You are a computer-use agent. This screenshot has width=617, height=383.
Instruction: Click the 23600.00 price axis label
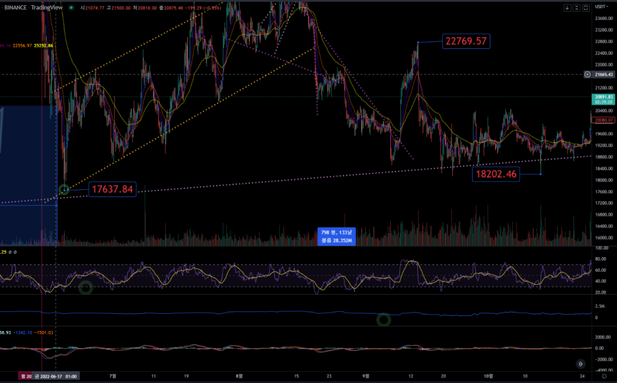(x=604, y=18)
